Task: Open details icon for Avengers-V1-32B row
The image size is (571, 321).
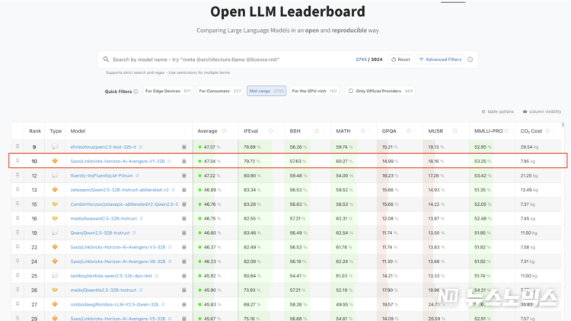Action: [184, 161]
